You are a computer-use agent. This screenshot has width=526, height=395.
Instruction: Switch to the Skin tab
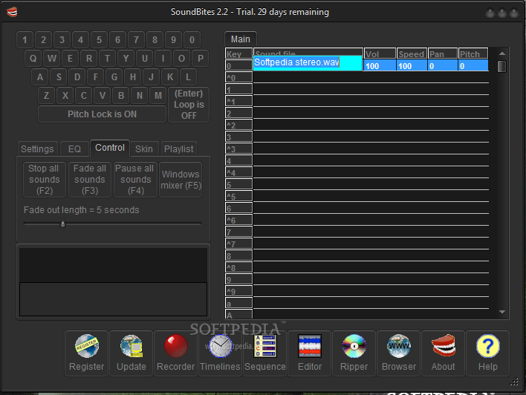144,149
